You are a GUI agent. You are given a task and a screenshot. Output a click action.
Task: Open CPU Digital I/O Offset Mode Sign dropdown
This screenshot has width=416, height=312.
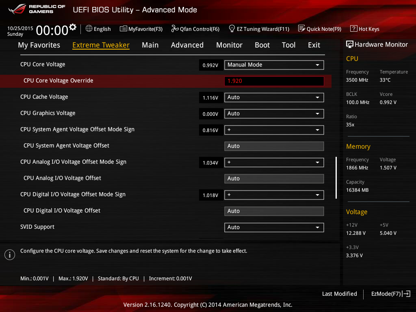274,195
